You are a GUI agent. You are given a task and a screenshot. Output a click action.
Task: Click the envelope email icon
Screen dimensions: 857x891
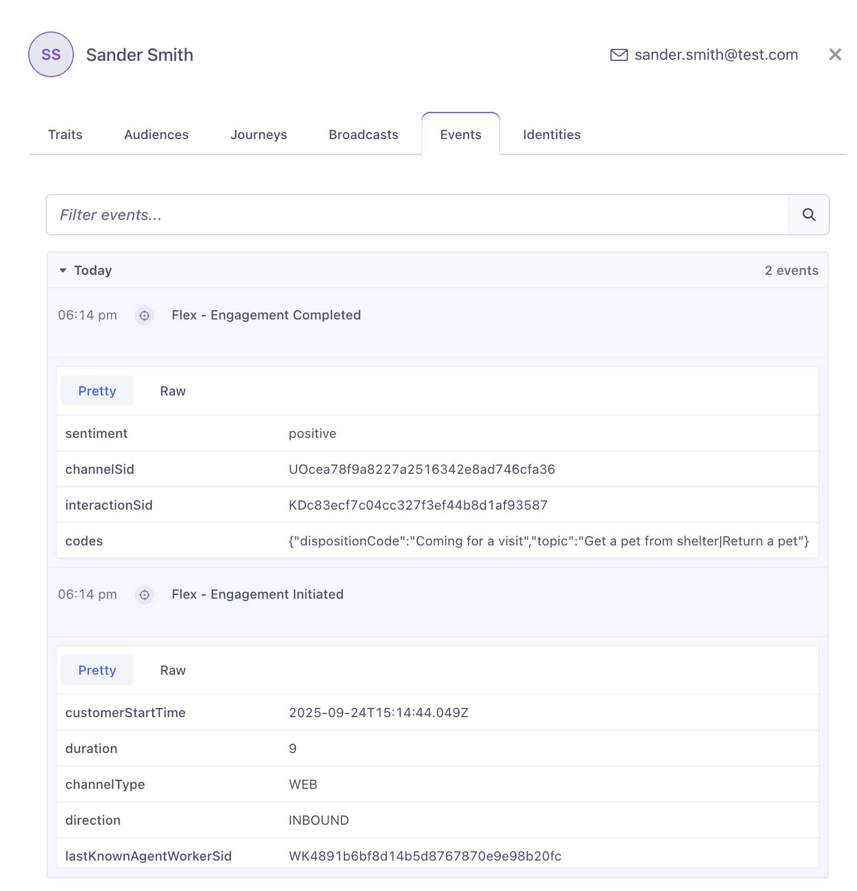point(619,55)
